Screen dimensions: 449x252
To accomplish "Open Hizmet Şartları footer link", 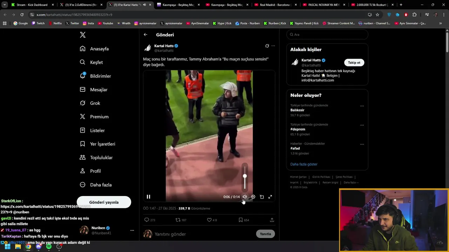I will pos(298,177).
